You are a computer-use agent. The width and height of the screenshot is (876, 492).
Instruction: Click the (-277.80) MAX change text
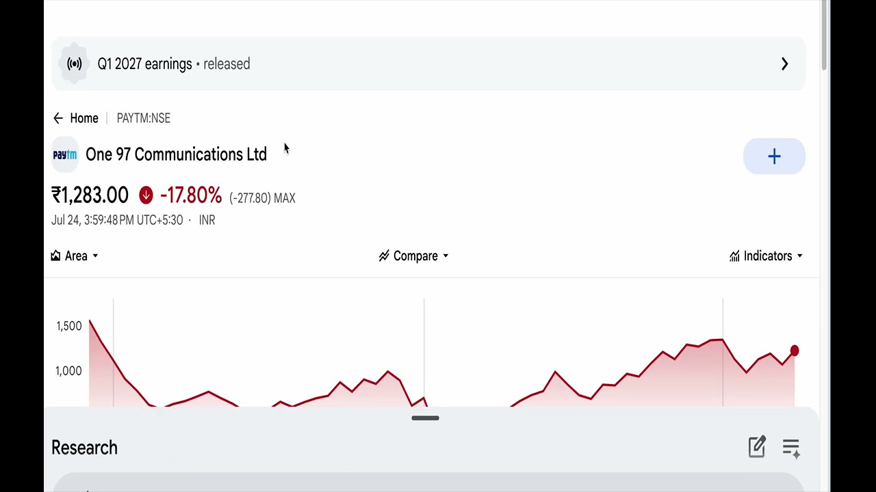point(263,198)
